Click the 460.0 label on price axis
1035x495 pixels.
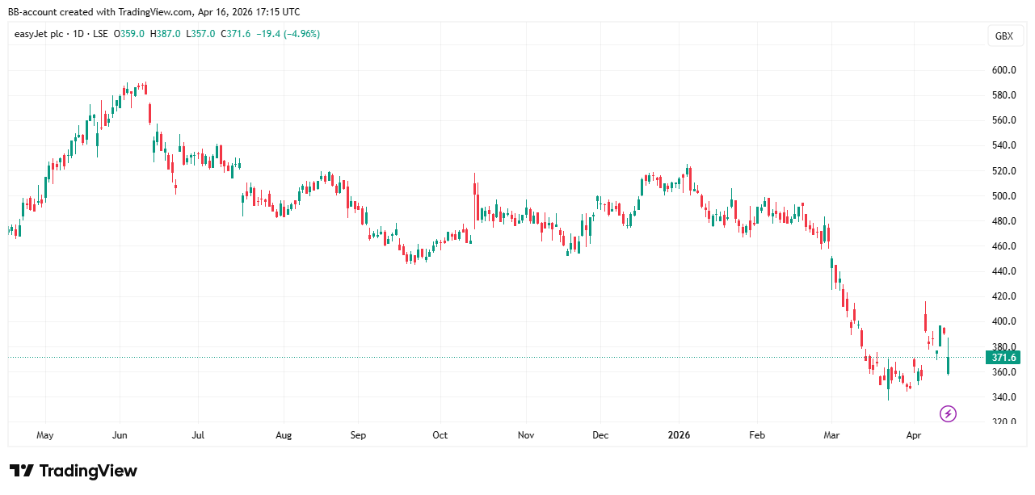(1003, 246)
